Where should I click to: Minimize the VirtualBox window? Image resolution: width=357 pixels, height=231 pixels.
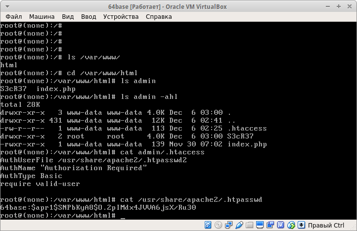pos(328,6)
